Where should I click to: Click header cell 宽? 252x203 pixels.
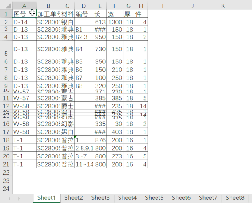point(115,14)
